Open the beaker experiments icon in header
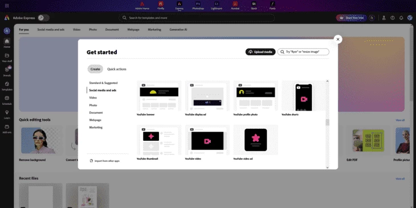Screen dimensions: 416x208 [x=384, y=18]
